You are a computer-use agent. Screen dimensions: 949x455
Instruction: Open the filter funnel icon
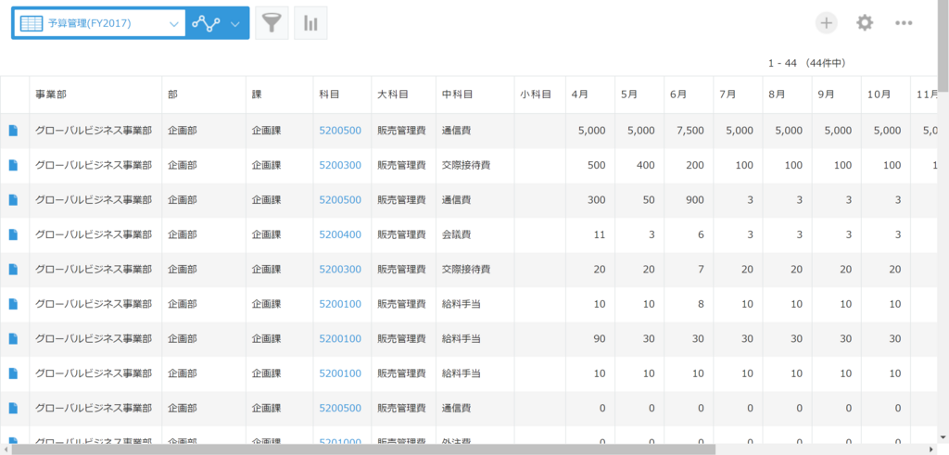(x=272, y=23)
